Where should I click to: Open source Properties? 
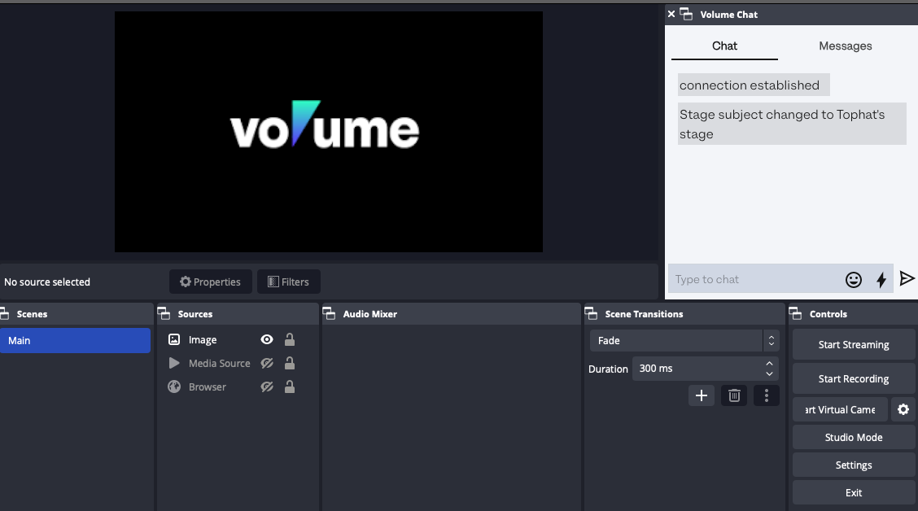211,282
